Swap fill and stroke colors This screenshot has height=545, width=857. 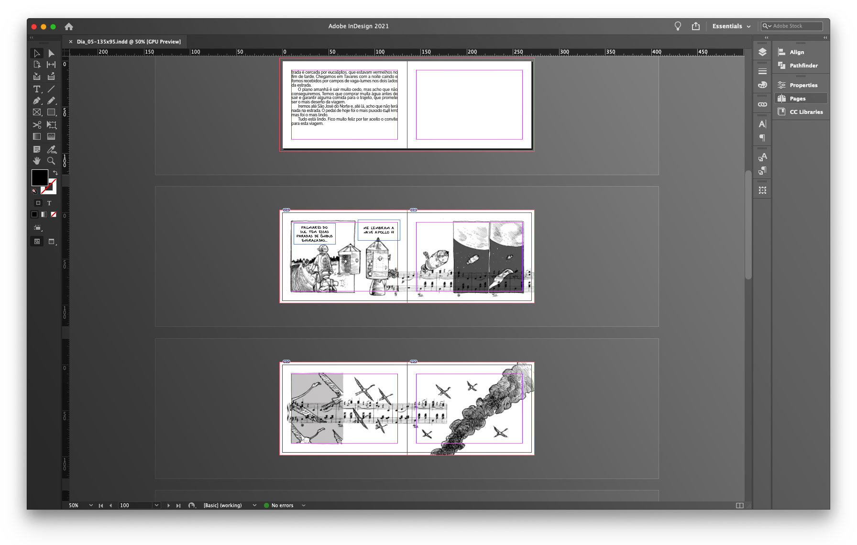coord(55,173)
